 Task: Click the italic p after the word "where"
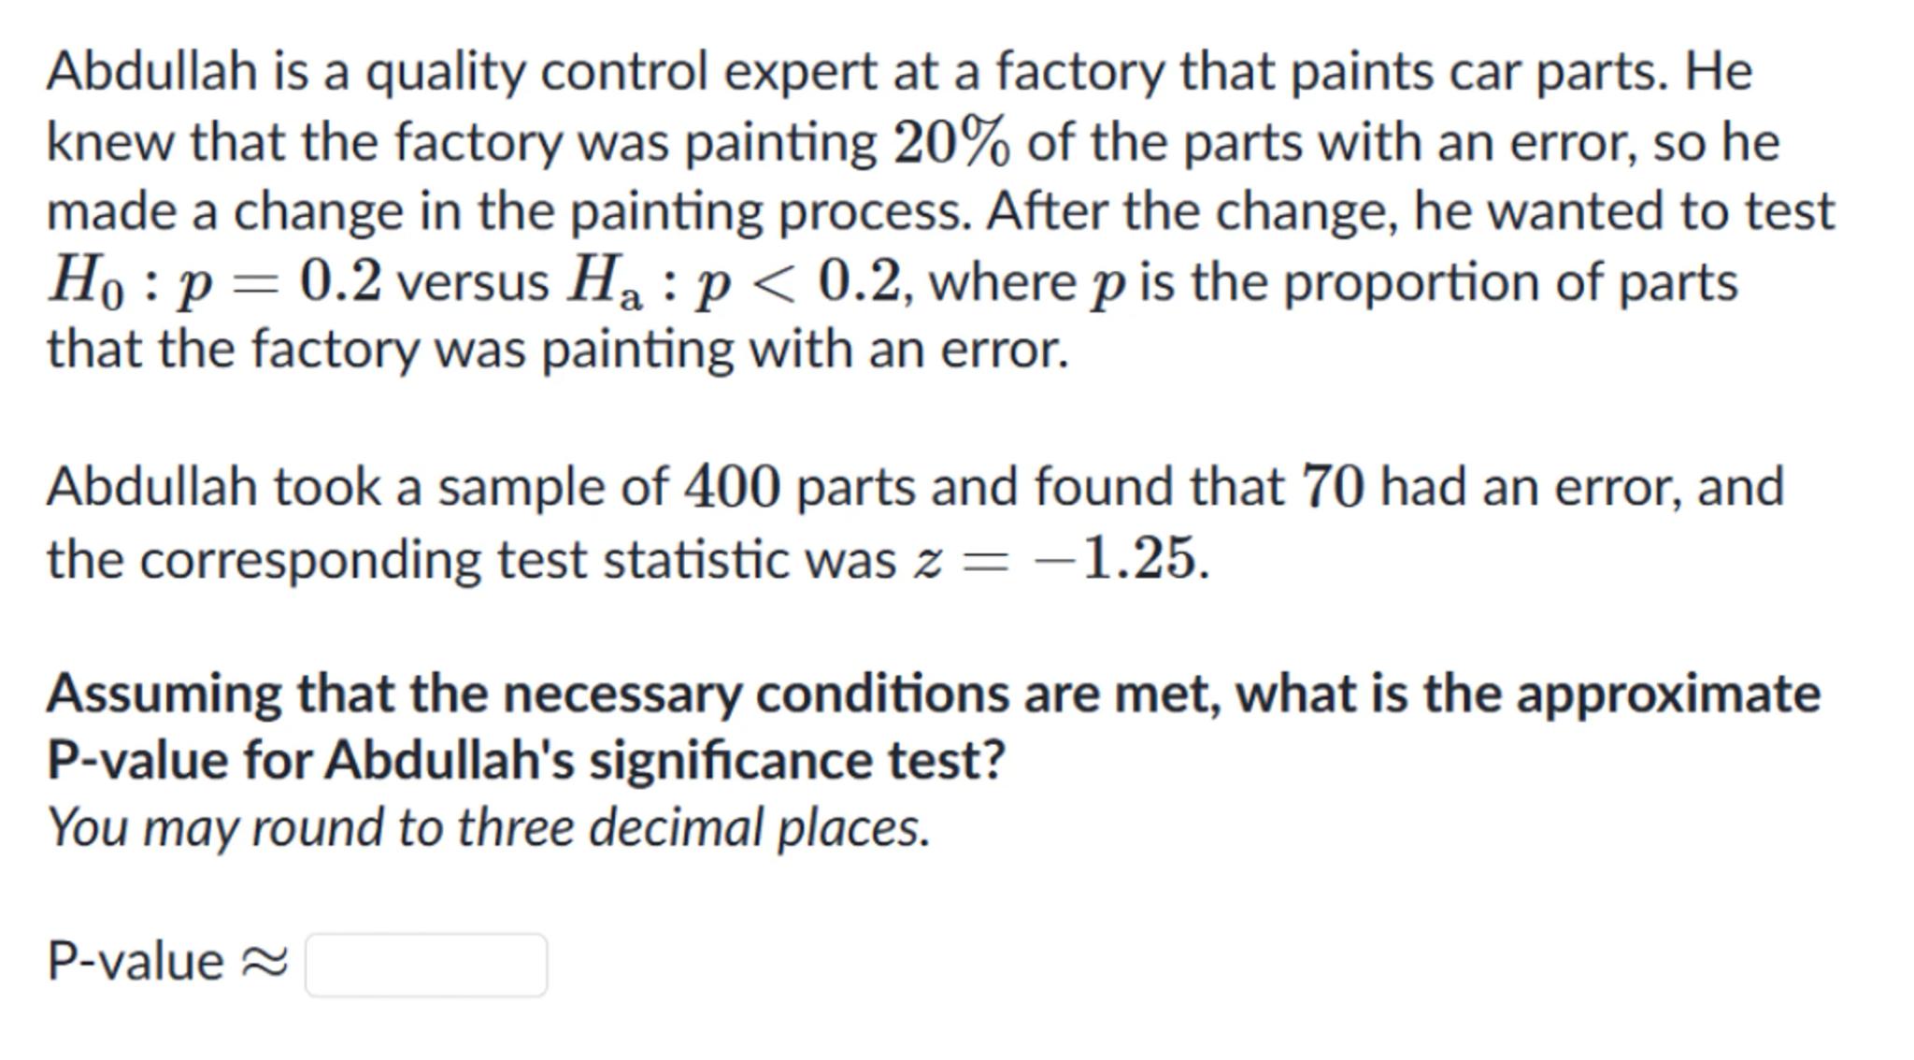point(1107,284)
